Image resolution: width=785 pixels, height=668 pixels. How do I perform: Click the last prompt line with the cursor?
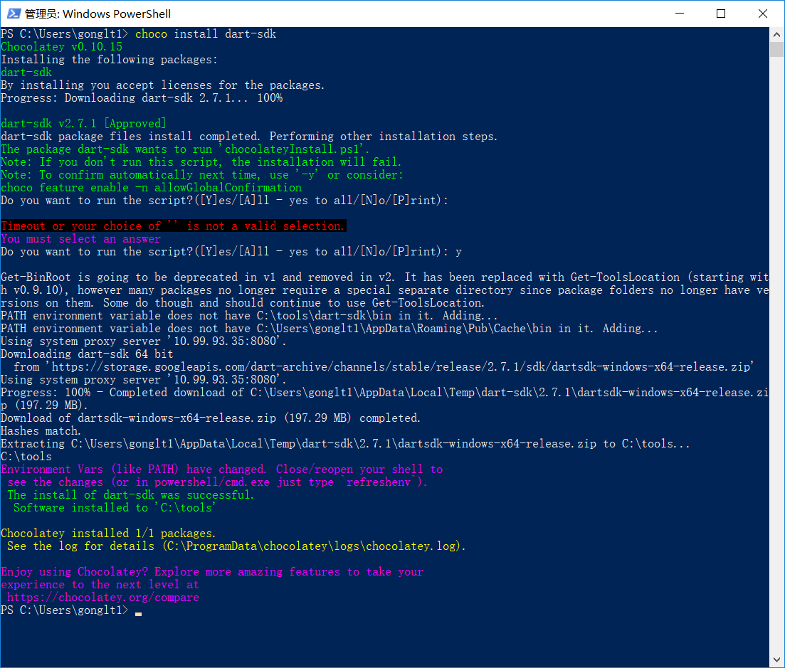71,610
